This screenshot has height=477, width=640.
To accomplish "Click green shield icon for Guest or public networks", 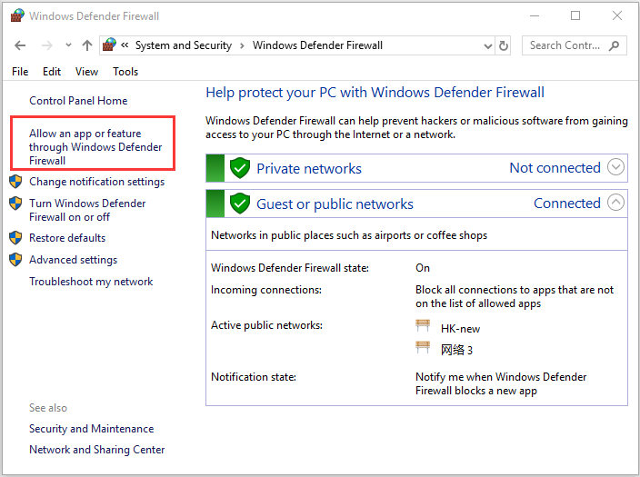I will [240, 204].
